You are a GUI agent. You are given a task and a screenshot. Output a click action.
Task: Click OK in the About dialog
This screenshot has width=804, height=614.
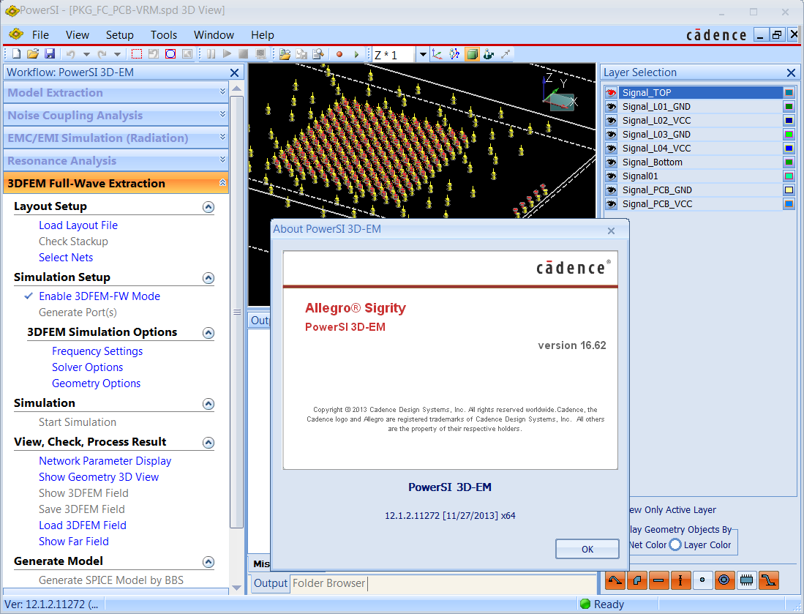587,550
